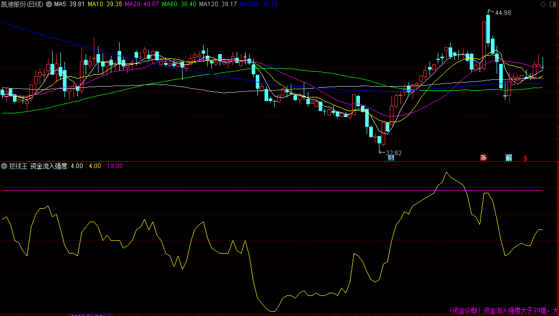This screenshot has width=559, height=316.
Task: Click the 解 marker icon
Action: click(x=509, y=158)
